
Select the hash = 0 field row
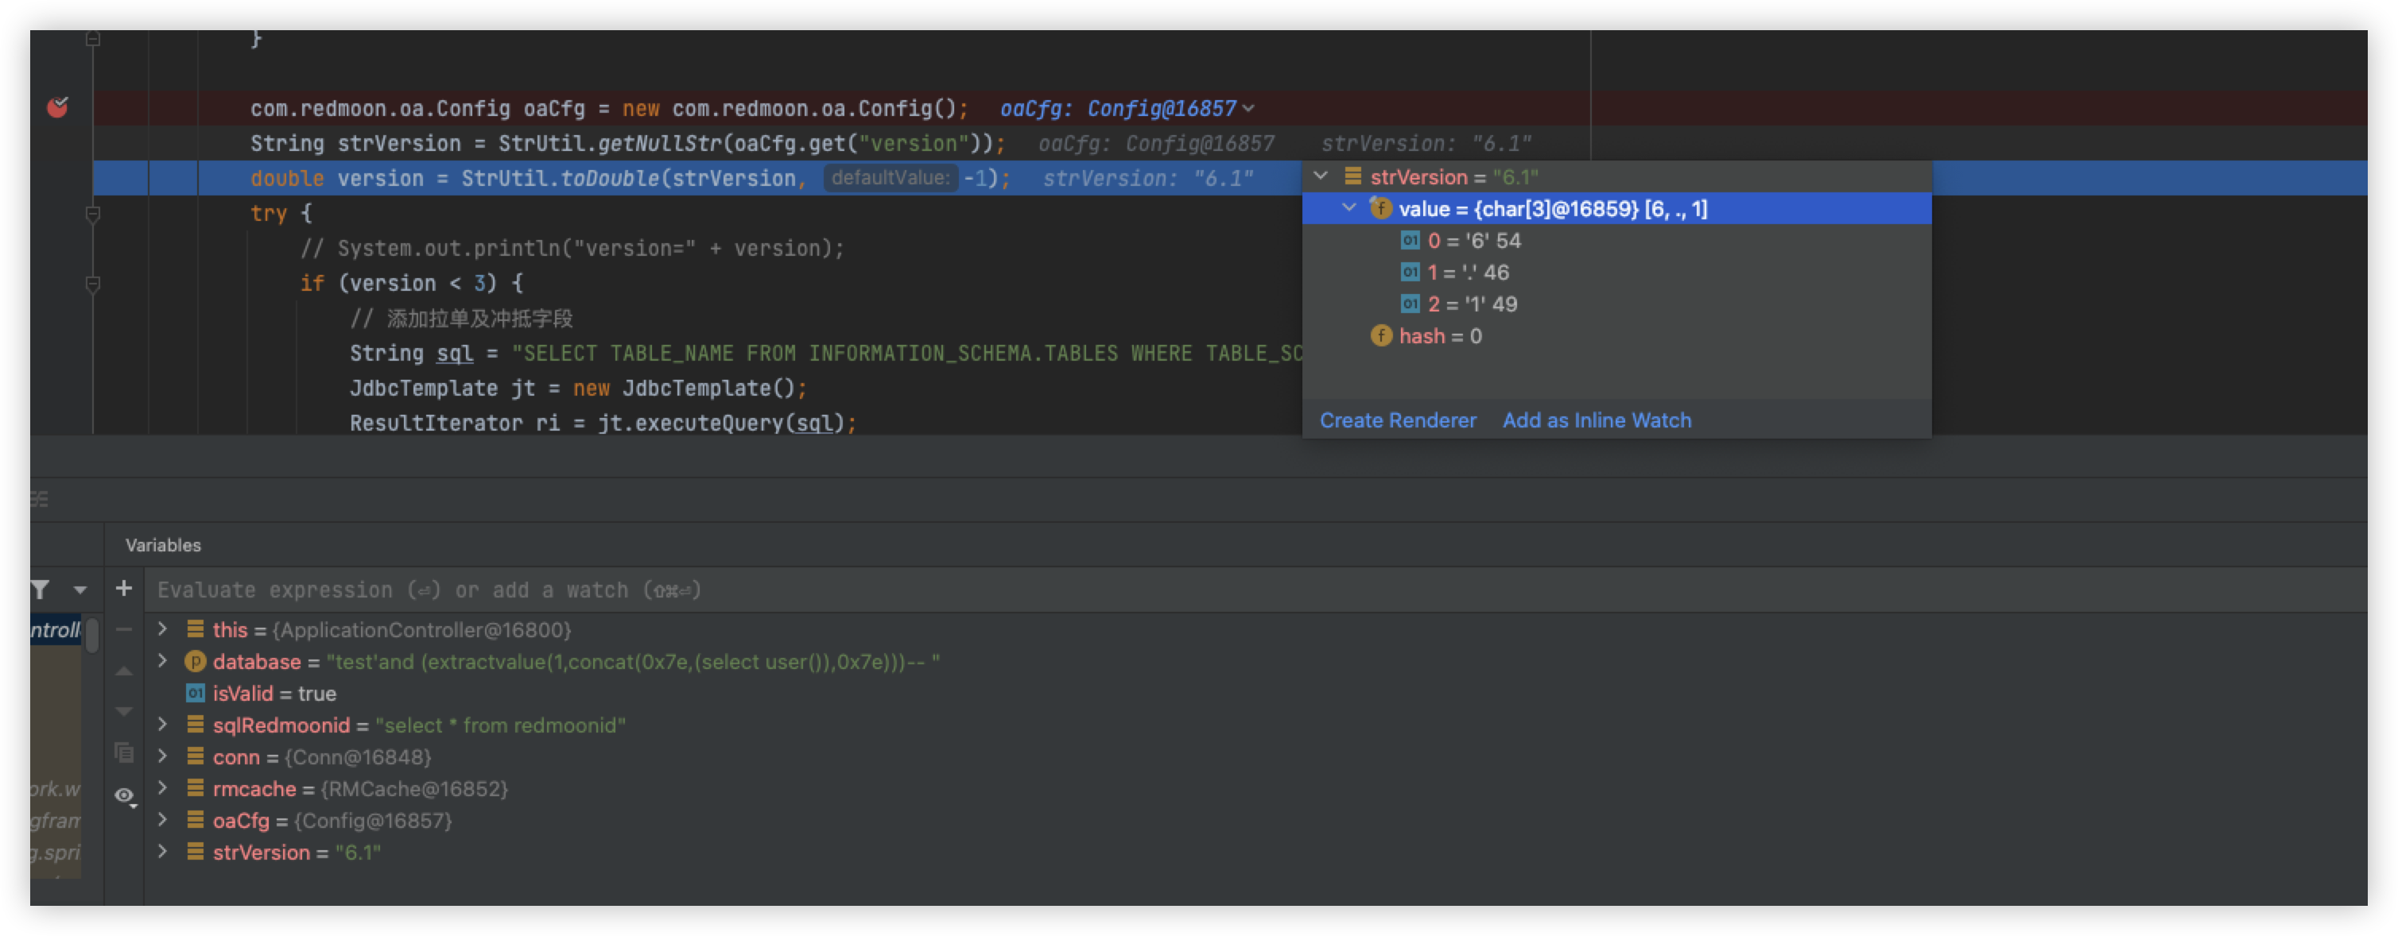click(1439, 336)
